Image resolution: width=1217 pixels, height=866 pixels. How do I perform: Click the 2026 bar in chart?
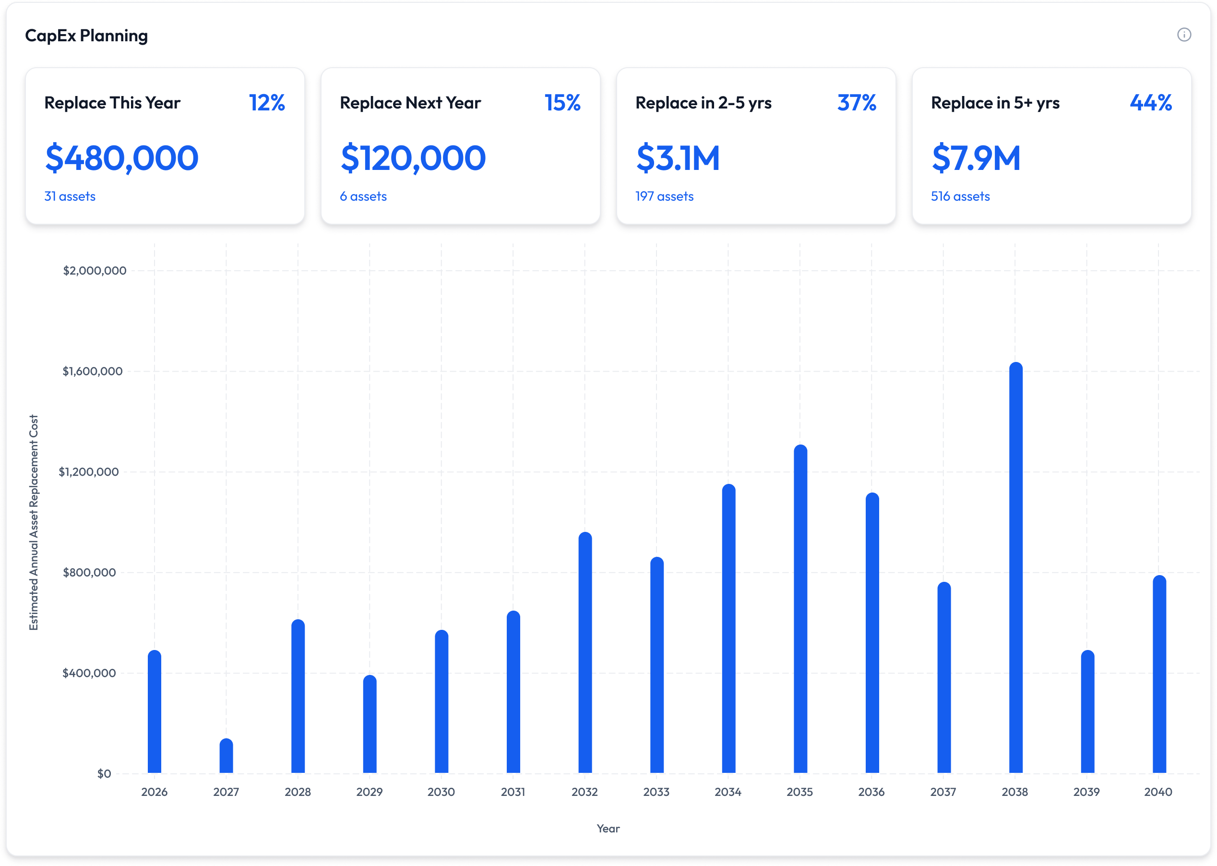[155, 712]
